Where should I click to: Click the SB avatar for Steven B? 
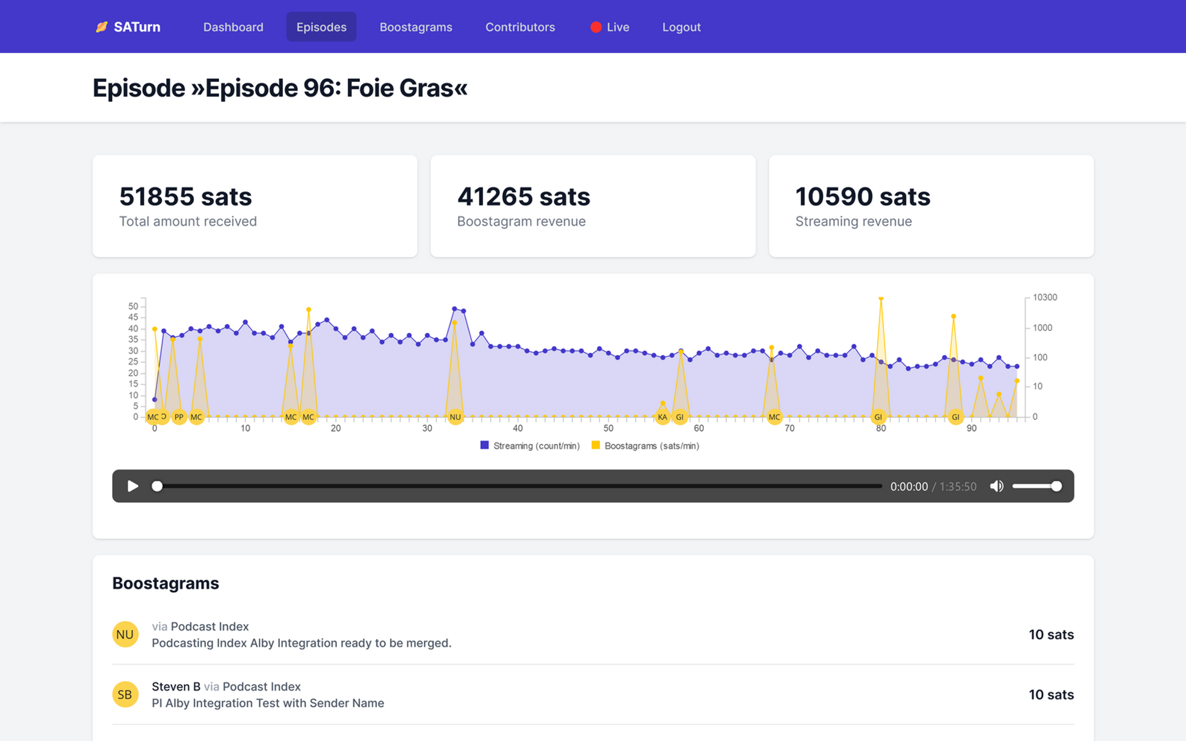point(125,694)
